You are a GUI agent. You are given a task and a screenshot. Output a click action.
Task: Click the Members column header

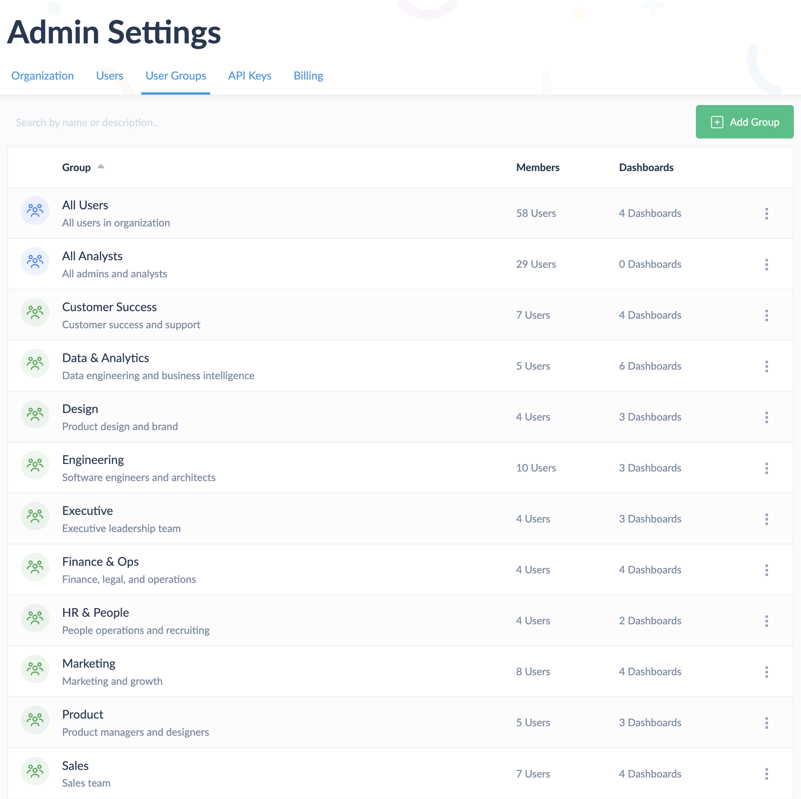538,168
